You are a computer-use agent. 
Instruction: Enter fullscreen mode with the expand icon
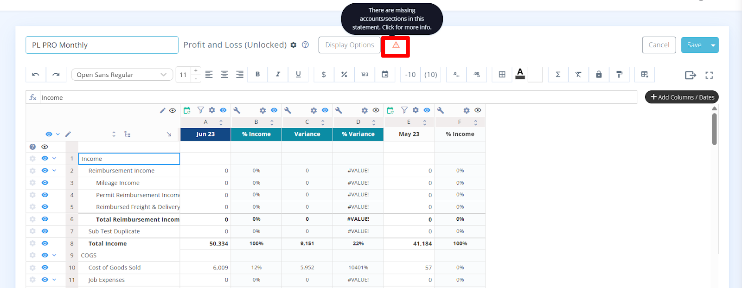(x=709, y=75)
